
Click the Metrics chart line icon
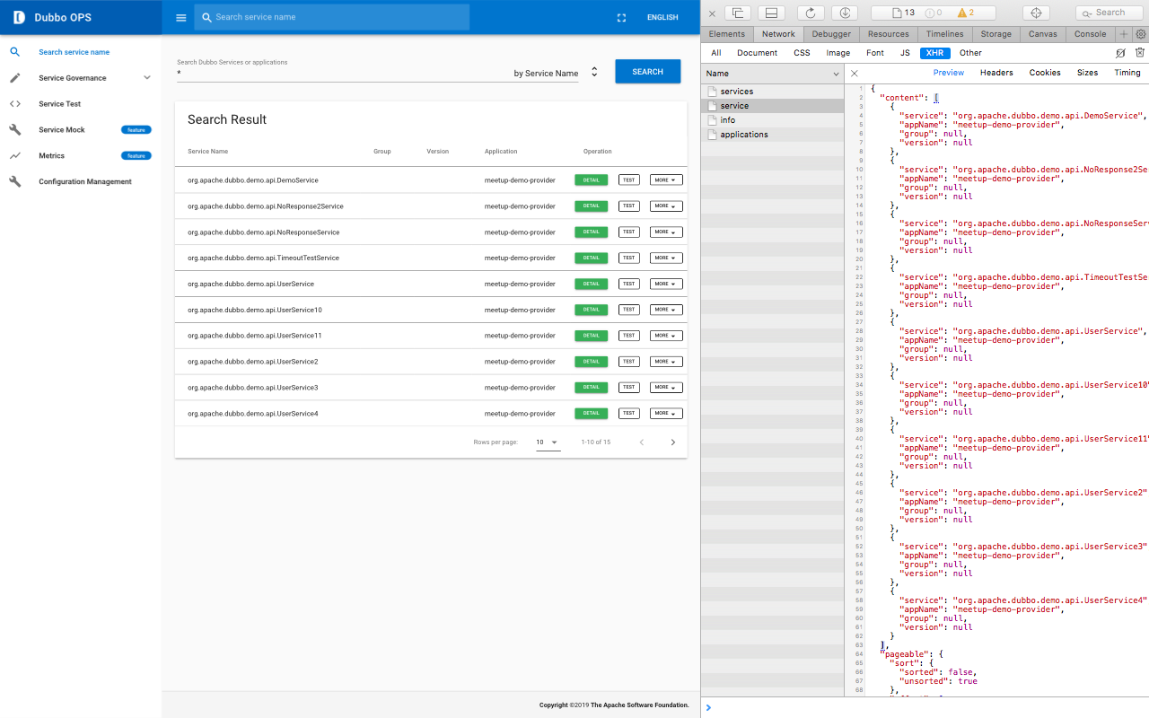pyautogui.click(x=15, y=156)
